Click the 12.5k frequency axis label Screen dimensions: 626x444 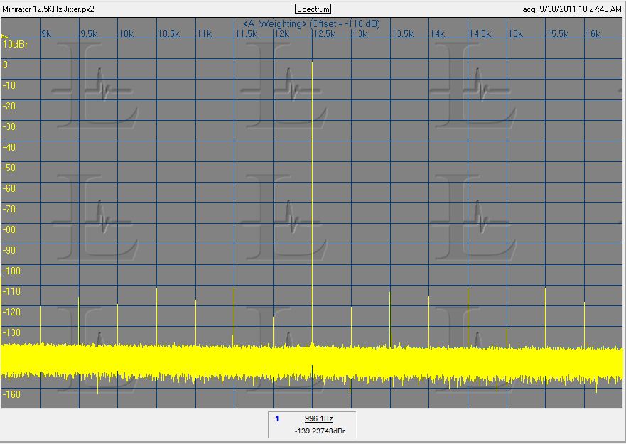point(325,34)
